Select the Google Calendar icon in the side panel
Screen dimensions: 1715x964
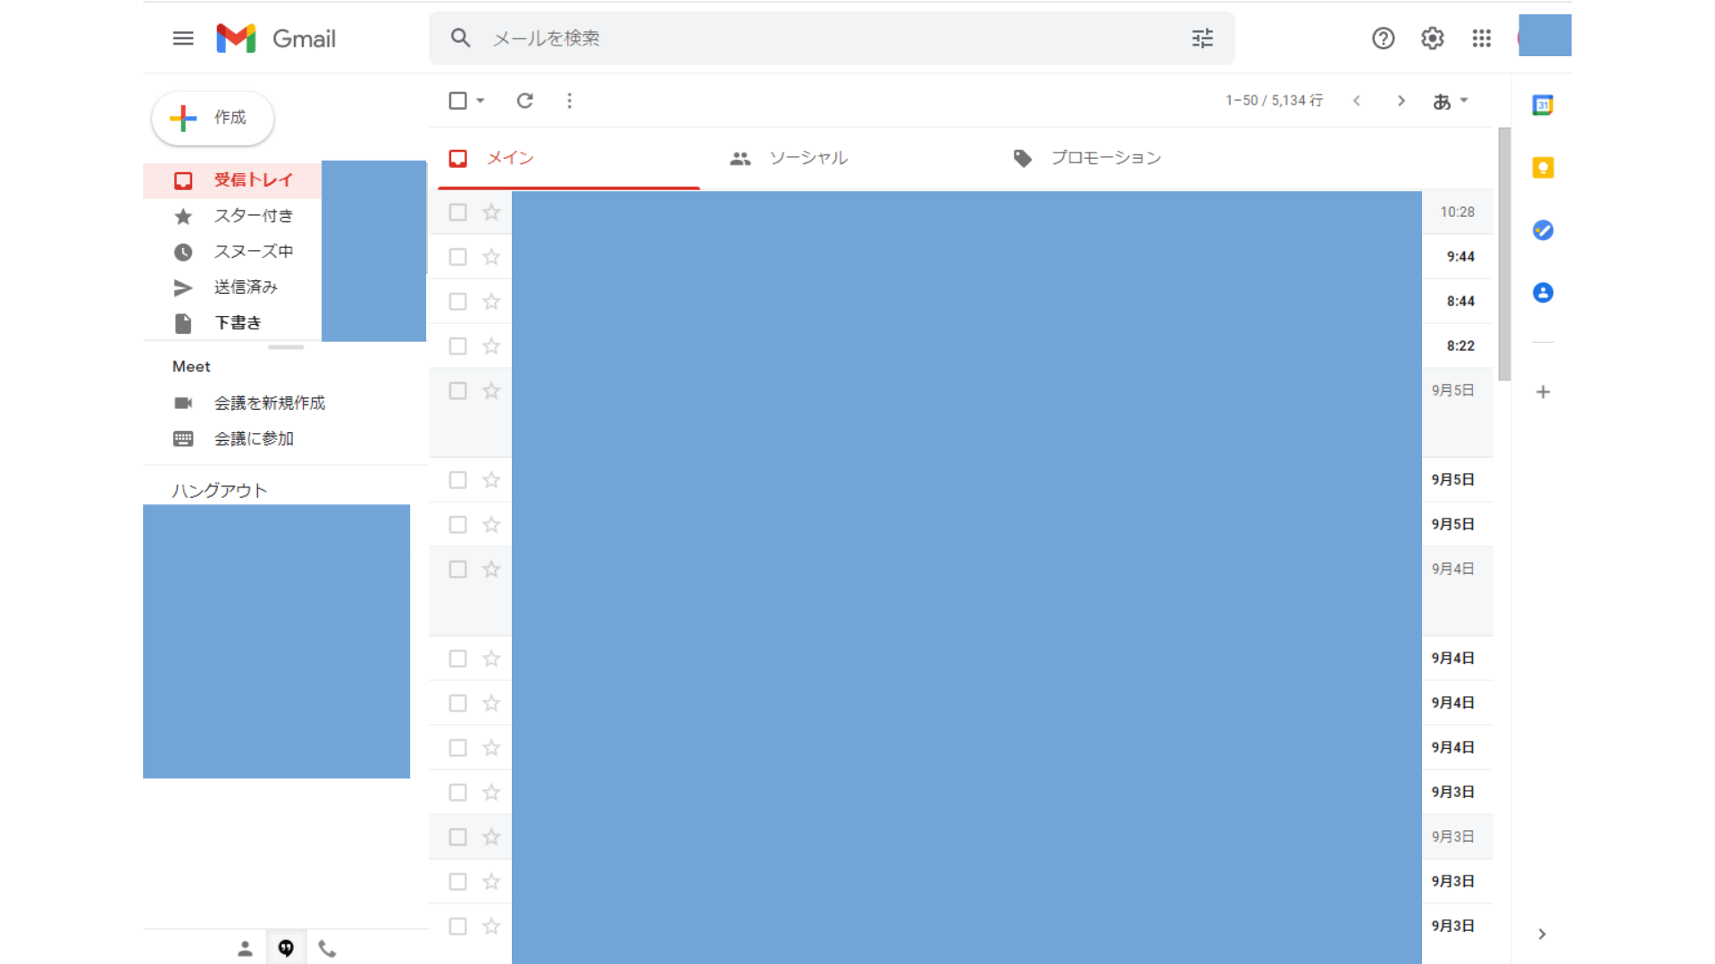click(1543, 104)
